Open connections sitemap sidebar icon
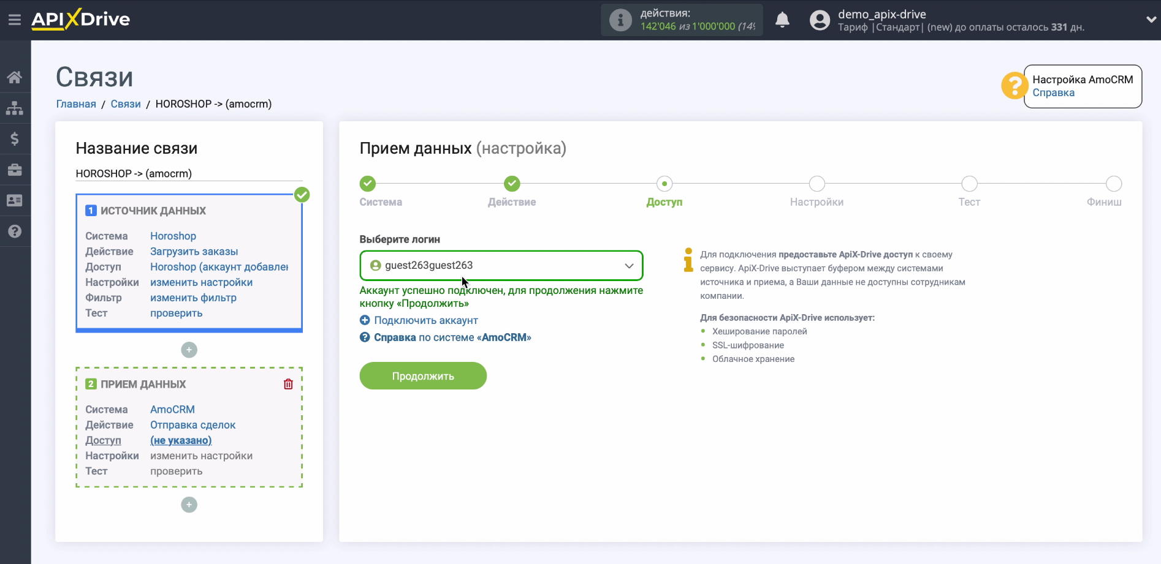The width and height of the screenshot is (1161, 564). tap(15, 108)
